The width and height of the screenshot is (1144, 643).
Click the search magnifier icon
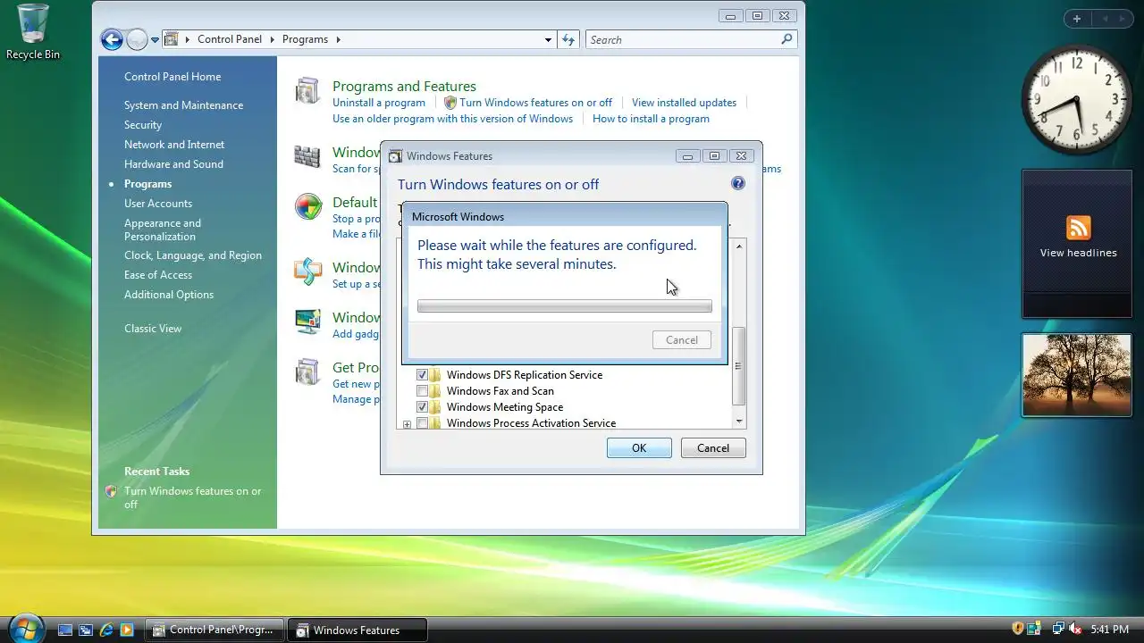tap(786, 39)
